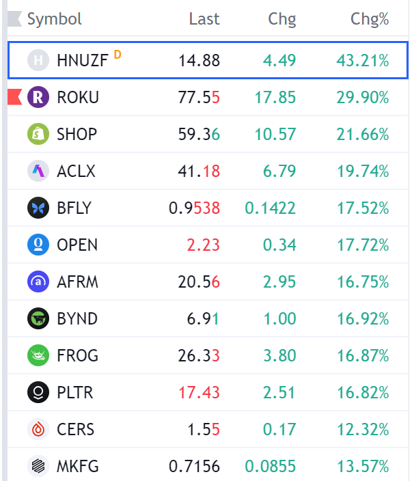Image resolution: width=414 pixels, height=481 pixels.
Task: Click the BFLY butterfly logo icon
Action: (38, 208)
